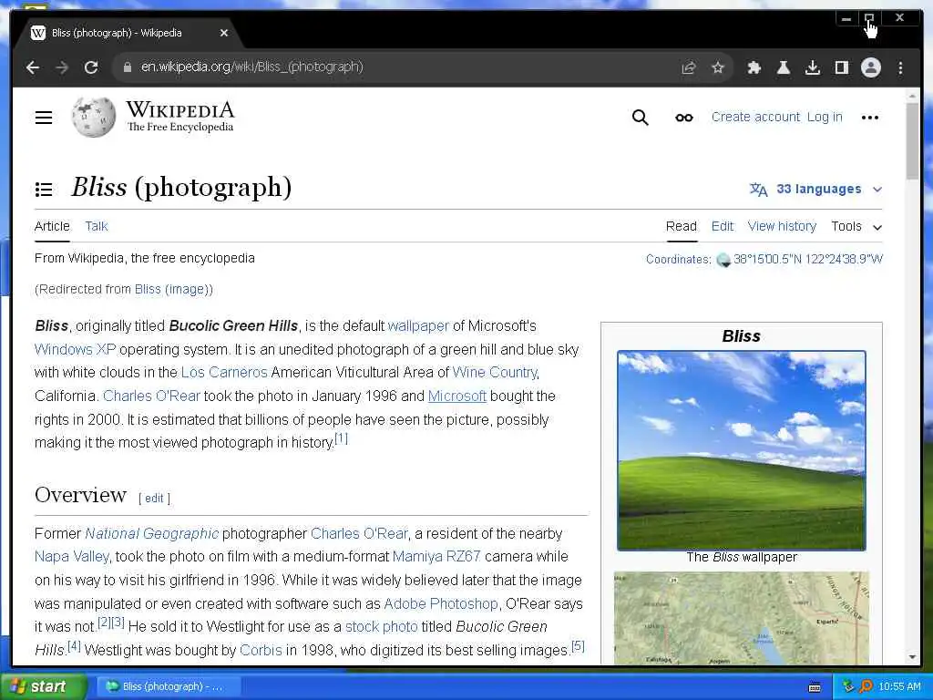Open the coordinates 38°15'00.5"N link
Screen dimensions: 933x700
pos(808,260)
